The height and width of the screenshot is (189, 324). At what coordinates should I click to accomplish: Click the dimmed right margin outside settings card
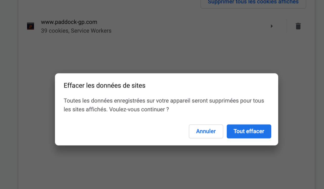319,101
